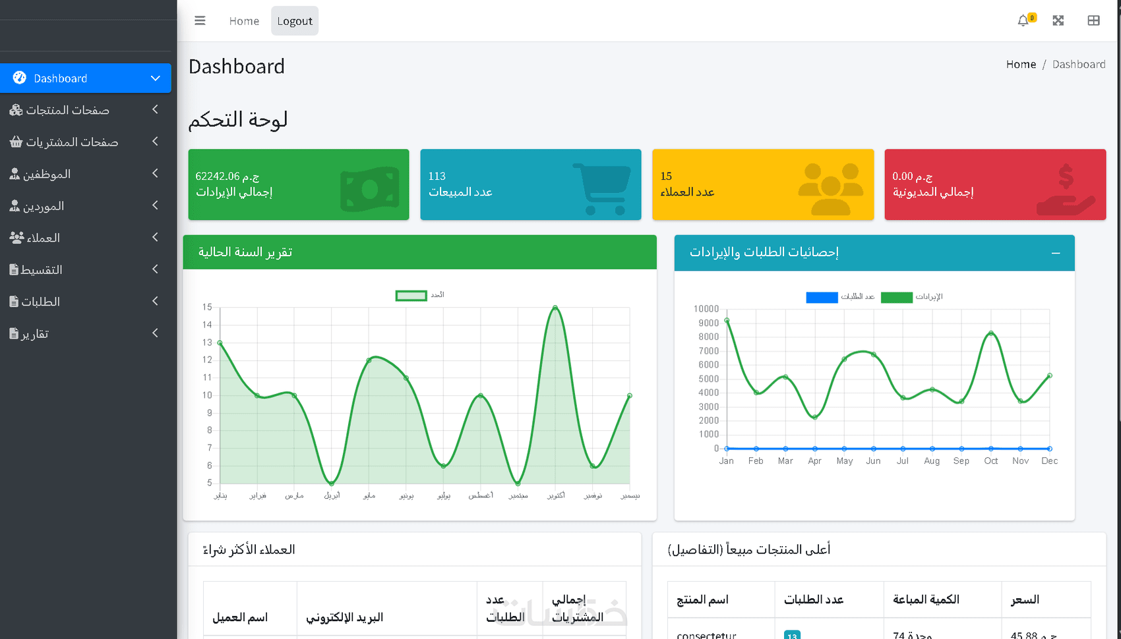Open the notifications bell icon

[x=1023, y=20]
